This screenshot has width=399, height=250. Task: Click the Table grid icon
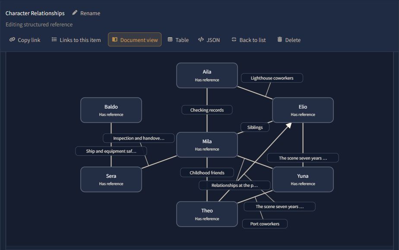(x=170, y=39)
